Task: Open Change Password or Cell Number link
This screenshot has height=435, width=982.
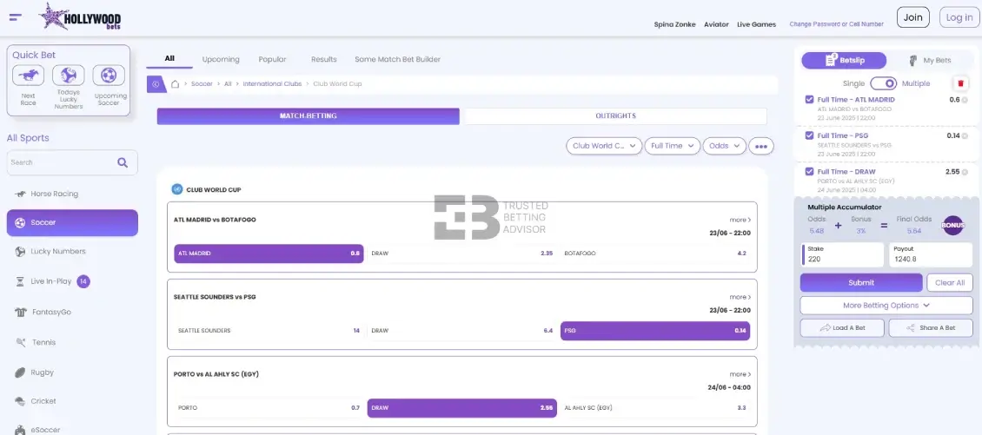Action: 836,24
